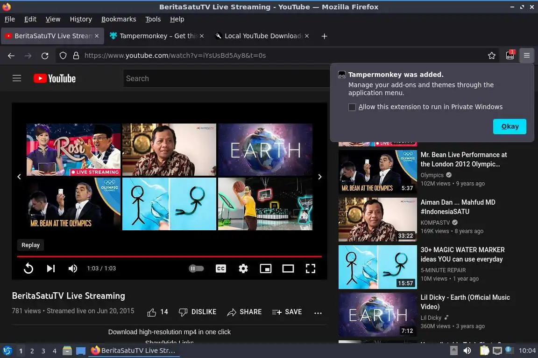Screen dimensions: 538x358
Task: Show previous suggested videos arrow
Action: 19,177
